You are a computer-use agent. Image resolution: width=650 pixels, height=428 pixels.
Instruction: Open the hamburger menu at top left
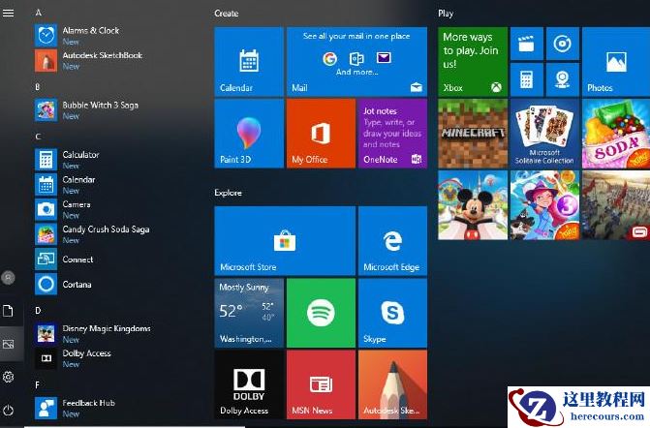(x=9, y=13)
